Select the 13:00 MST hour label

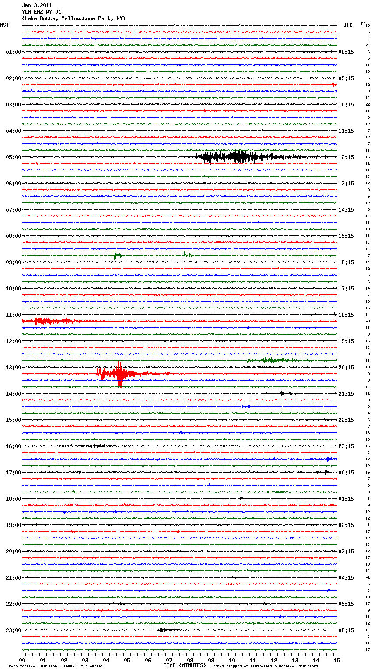click(x=14, y=368)
